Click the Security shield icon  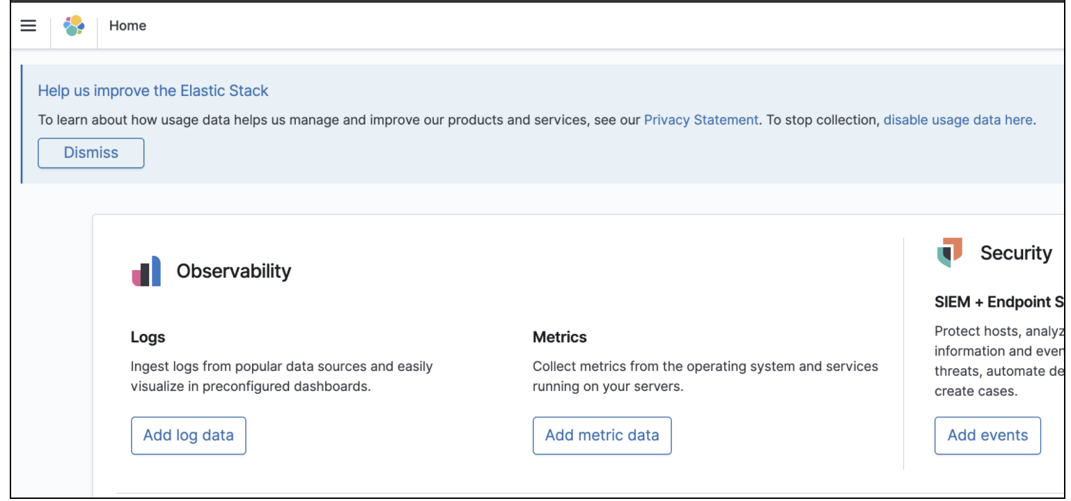(950, 253)
